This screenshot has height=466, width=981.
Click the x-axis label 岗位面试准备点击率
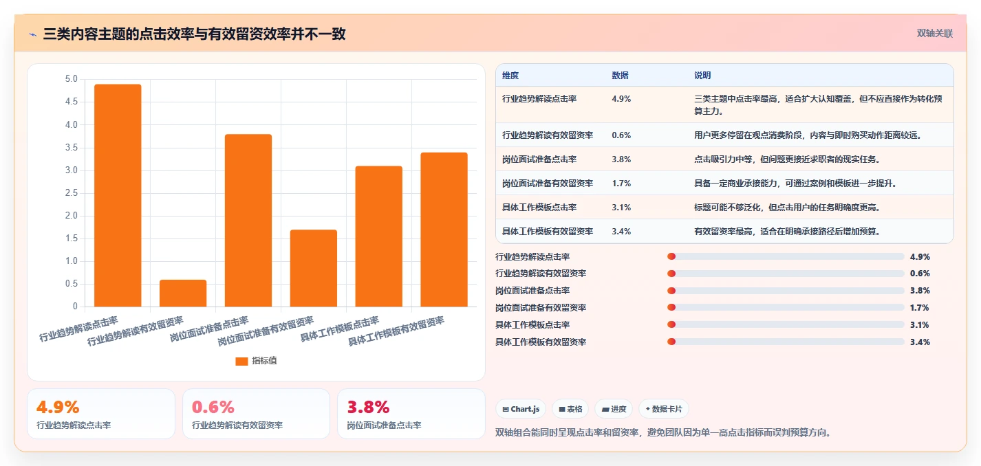point(210,330)
